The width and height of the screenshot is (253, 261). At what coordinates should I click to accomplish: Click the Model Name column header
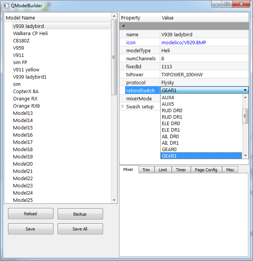tap(58, 18)
